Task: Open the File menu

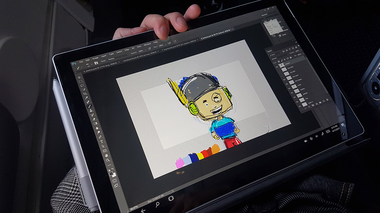Action: [81, 62]
